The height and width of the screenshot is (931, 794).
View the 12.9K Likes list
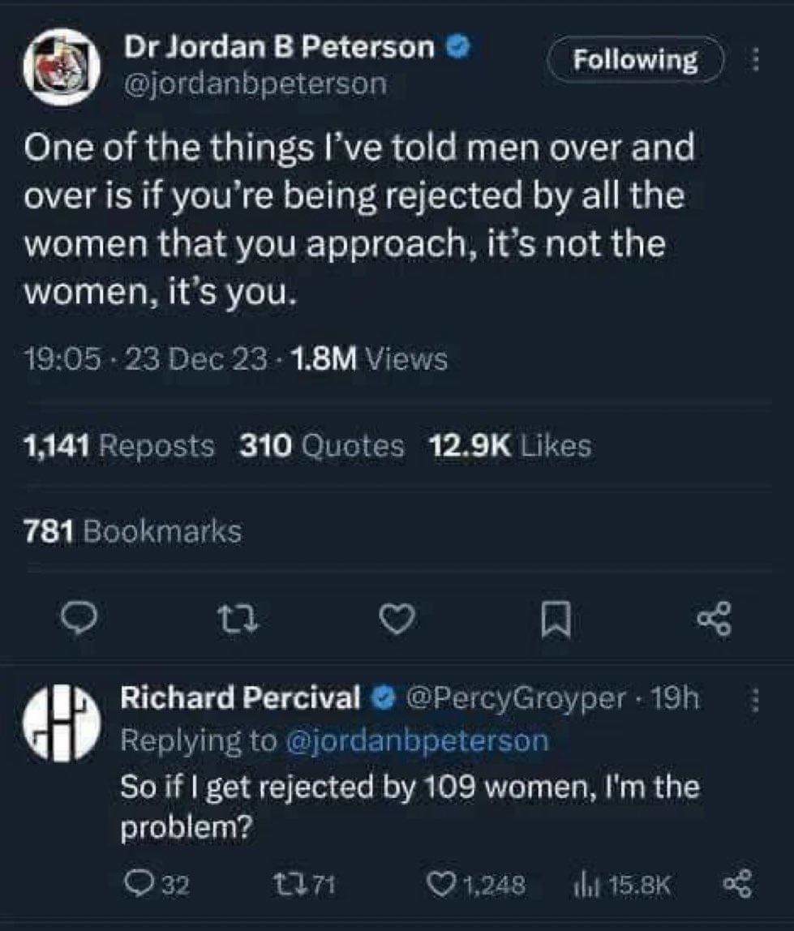coord(510,445)
